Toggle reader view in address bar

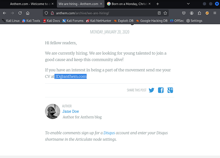pos(159,13)
